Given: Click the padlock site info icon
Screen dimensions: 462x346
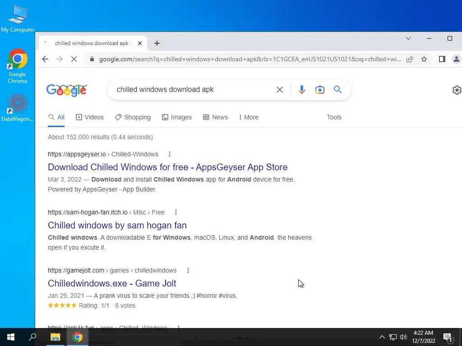Looking at the screenshot, I should click(92, 59).
